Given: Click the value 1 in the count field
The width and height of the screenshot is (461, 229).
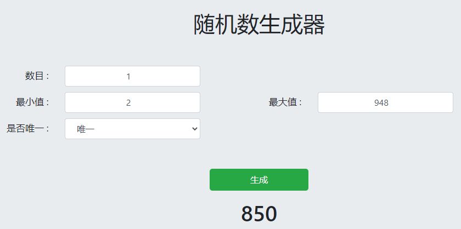Looking at the screenshot, I should tap(128, 77).
